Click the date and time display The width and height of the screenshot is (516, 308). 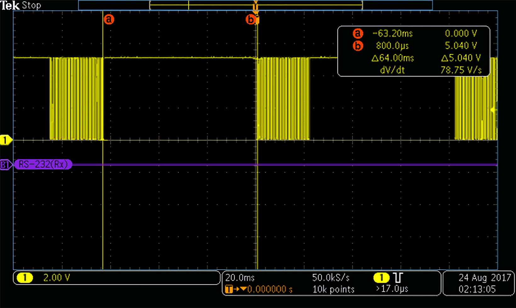[478, 283]
